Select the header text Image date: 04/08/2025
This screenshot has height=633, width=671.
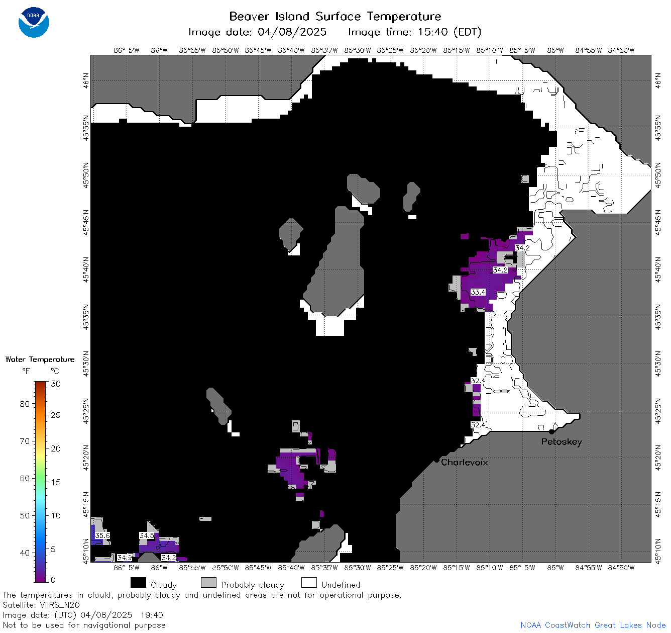click(x=257, y=32)
